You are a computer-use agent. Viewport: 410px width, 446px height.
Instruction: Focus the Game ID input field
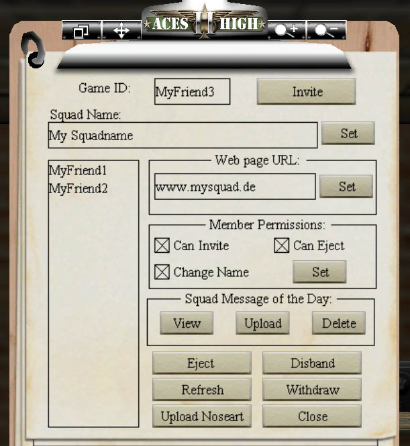193,92
